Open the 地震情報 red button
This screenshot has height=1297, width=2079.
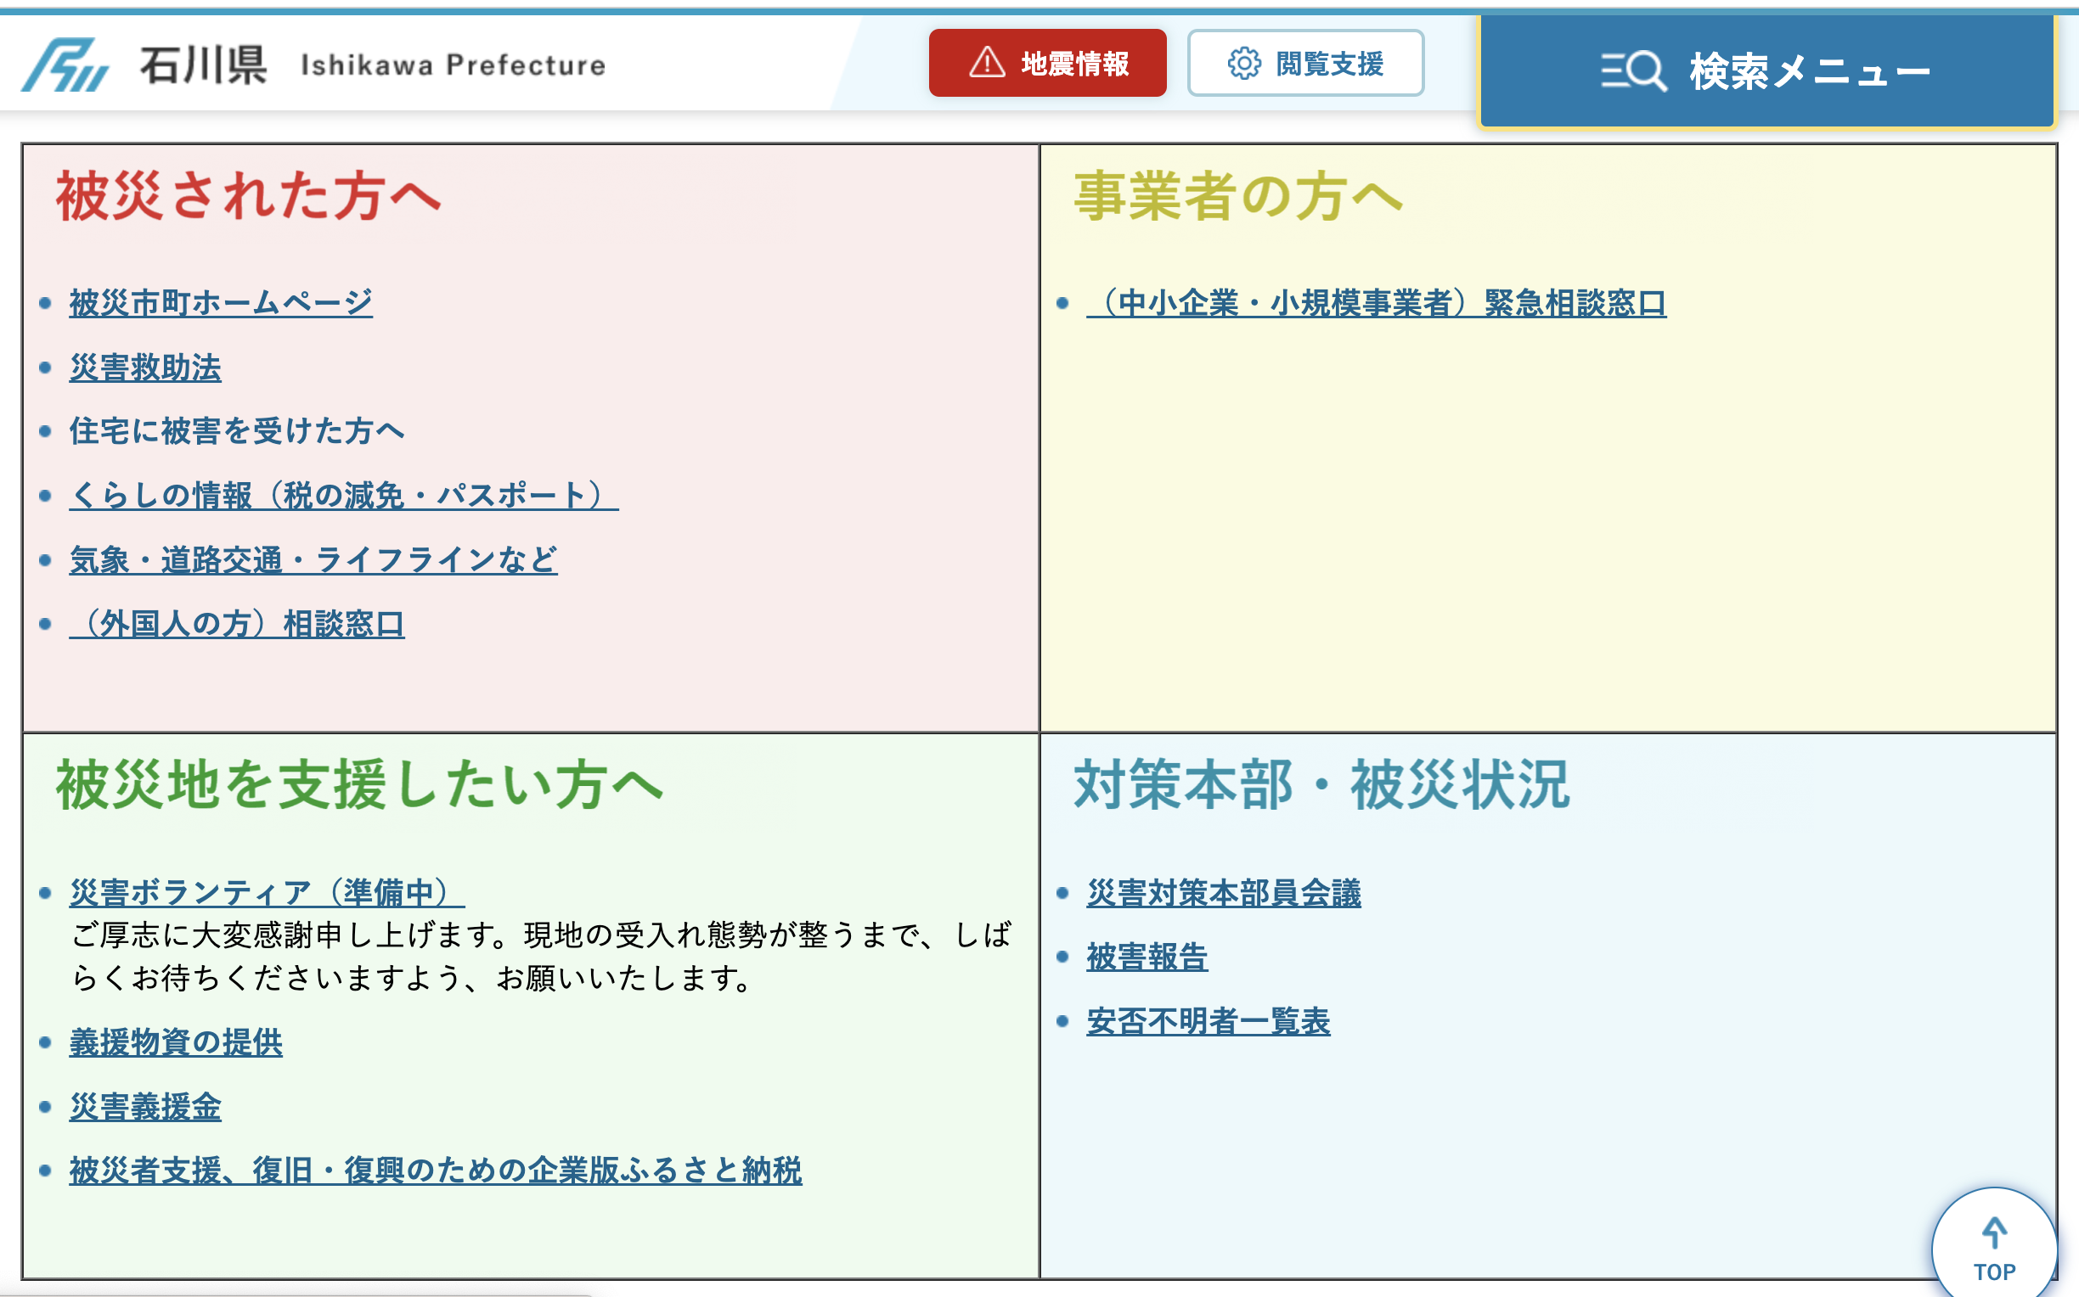coord(1047,64)
